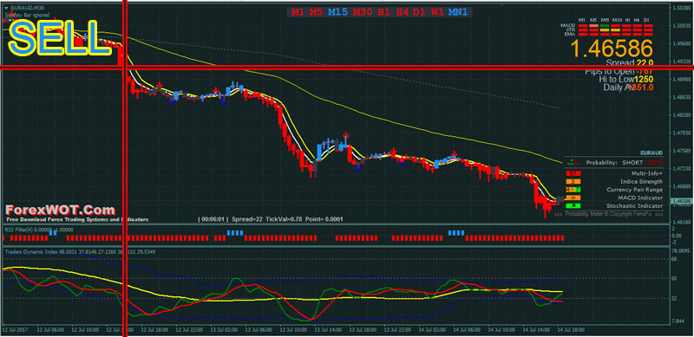
Task: Click the green MACD M15 signal cell
Action: [605, 26]
